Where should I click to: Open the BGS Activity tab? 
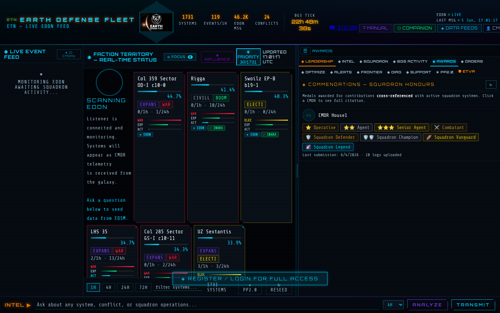point(410,62)
